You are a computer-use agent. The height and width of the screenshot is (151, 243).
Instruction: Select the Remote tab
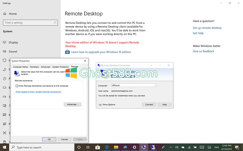tap(75, 66)
